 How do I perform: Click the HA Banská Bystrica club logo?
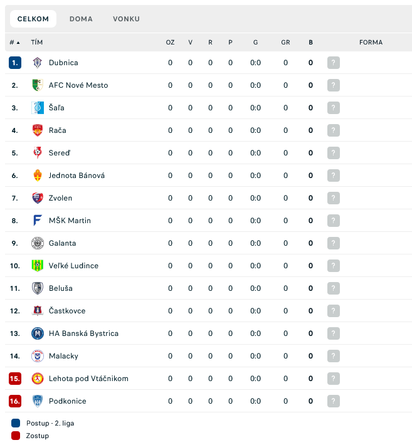[38, 333]
